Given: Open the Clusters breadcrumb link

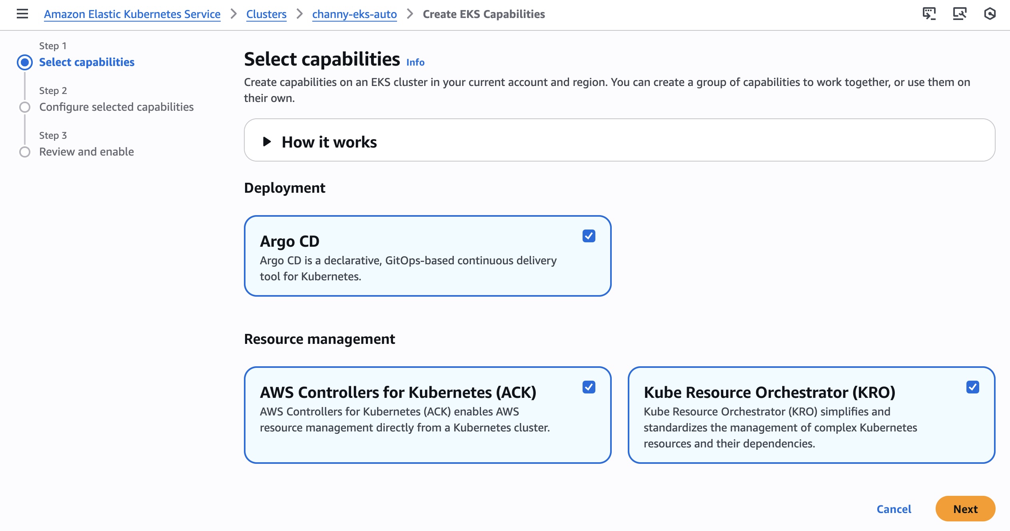Looking at the screenshot, I should point(266,14).
